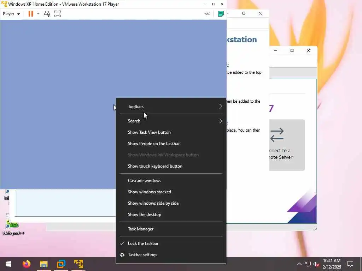Open the Player menu dropdown

coord(11,14)
